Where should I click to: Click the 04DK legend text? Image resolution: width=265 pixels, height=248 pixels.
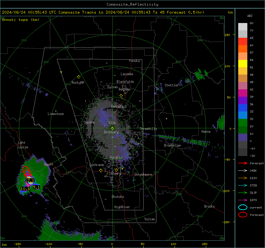[x=253, y=171]
